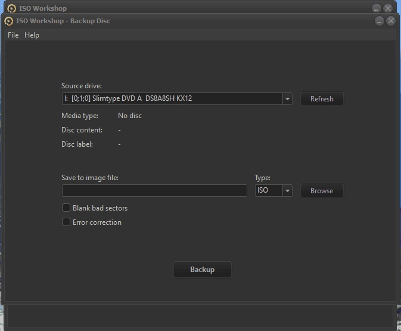Click the Blank bad sectors label

click(100, 208)
